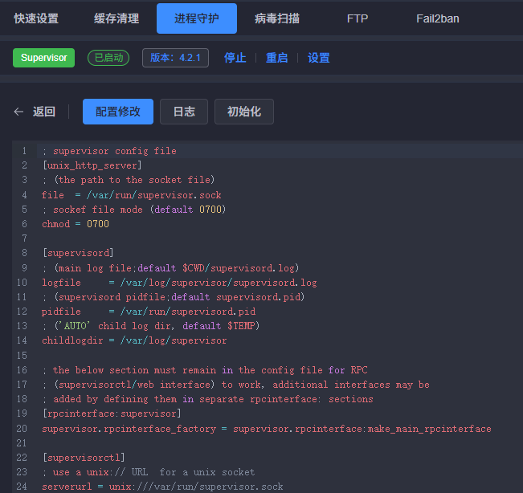This screenshot has height=493, width=523.
Task: Click the "; ('AUTO' child log dir" comment
Action: [x=151, y=326]
